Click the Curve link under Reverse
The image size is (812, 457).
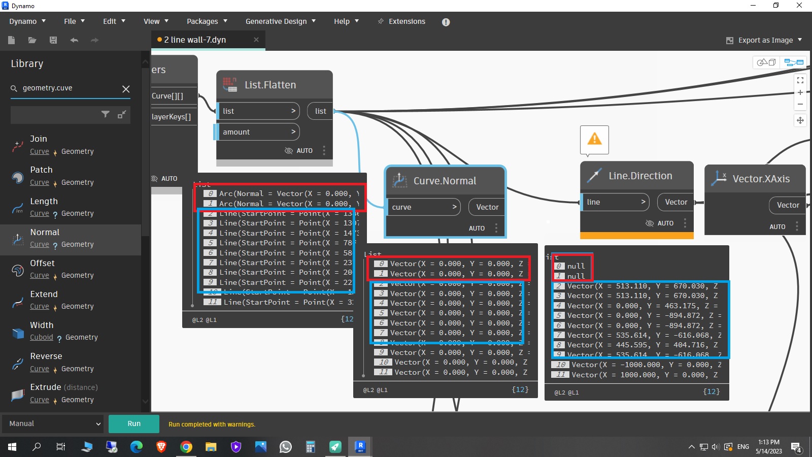pos(40,369)
